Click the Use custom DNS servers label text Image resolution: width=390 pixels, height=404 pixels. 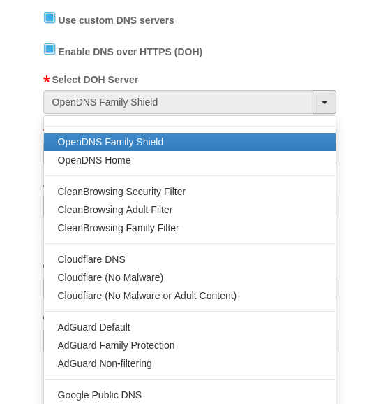click(116, 20)
